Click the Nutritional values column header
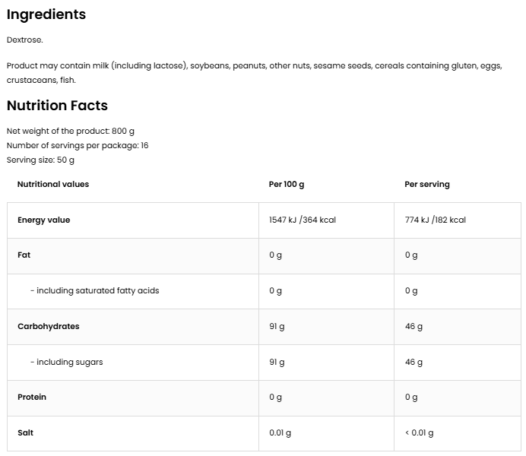This screenshot has height=456, width=526. (x=53, y=184)
